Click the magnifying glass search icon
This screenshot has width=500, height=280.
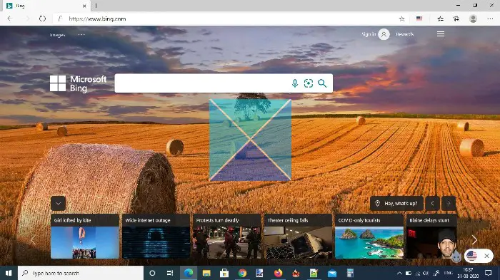click(x=322, y=83)
